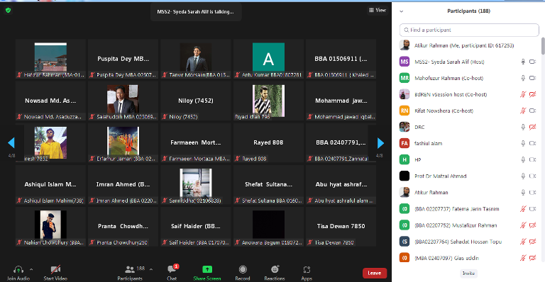Select FA avatar of fashiul alam

coord(404,143)
